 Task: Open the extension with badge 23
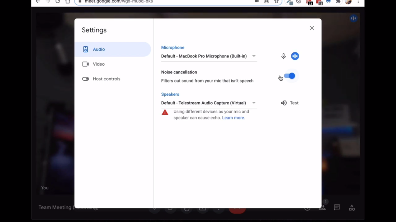tap(309, 2)
